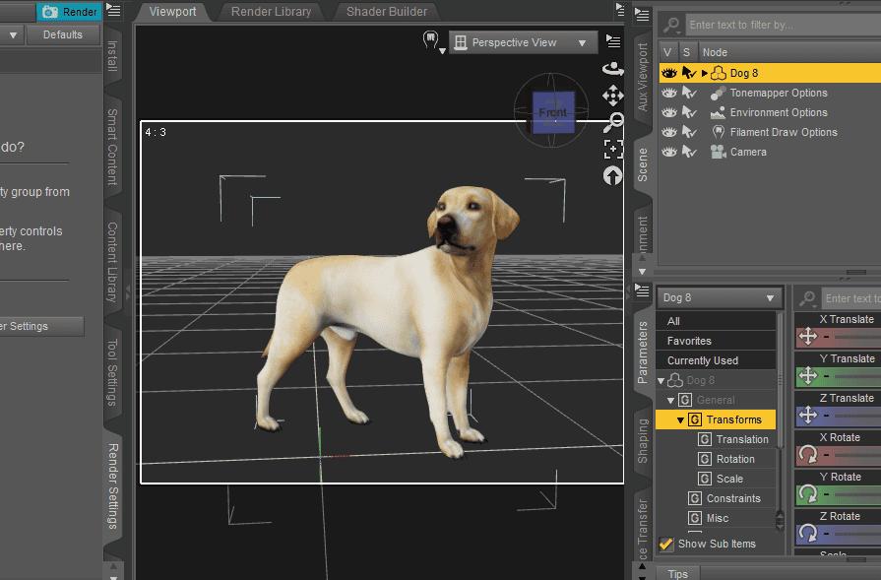Image resolution: width=881 pixels, height=580 pixels.
Task: Click the Render camera button
Action: (69, 12)
